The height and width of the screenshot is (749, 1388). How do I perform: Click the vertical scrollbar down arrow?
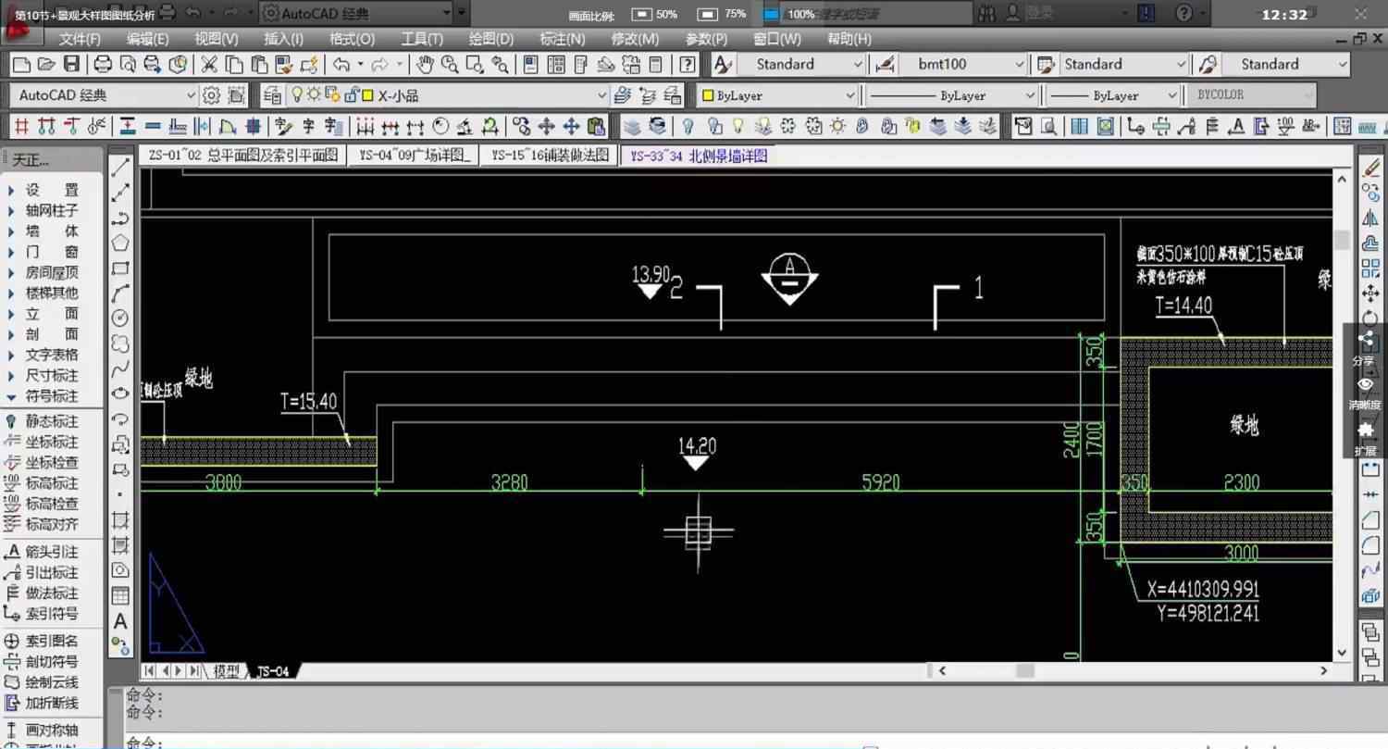click(x=1343, y=654)
